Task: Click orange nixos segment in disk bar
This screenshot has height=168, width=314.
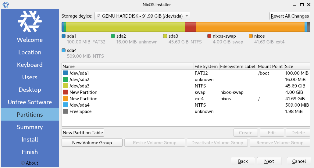Action: (250, 27)
